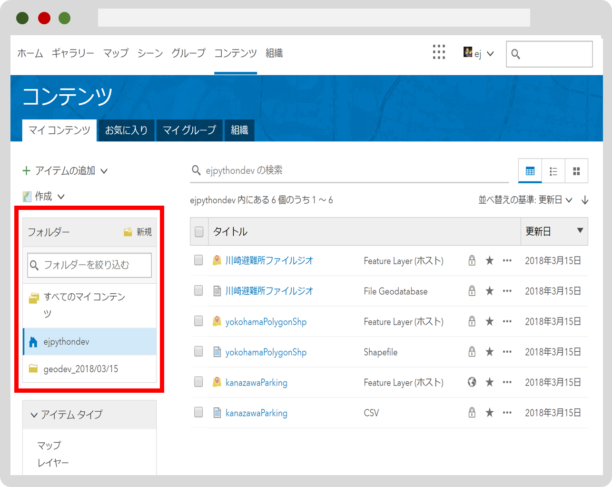Switch to list view icon
The height and width of the screenshot is (487, 612).
tap(553, 171)
